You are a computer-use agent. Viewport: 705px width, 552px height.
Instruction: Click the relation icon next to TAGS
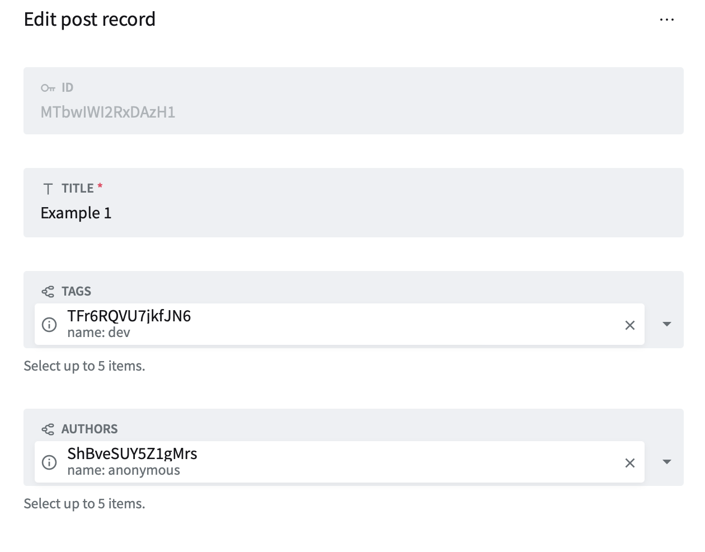point(48,291)
